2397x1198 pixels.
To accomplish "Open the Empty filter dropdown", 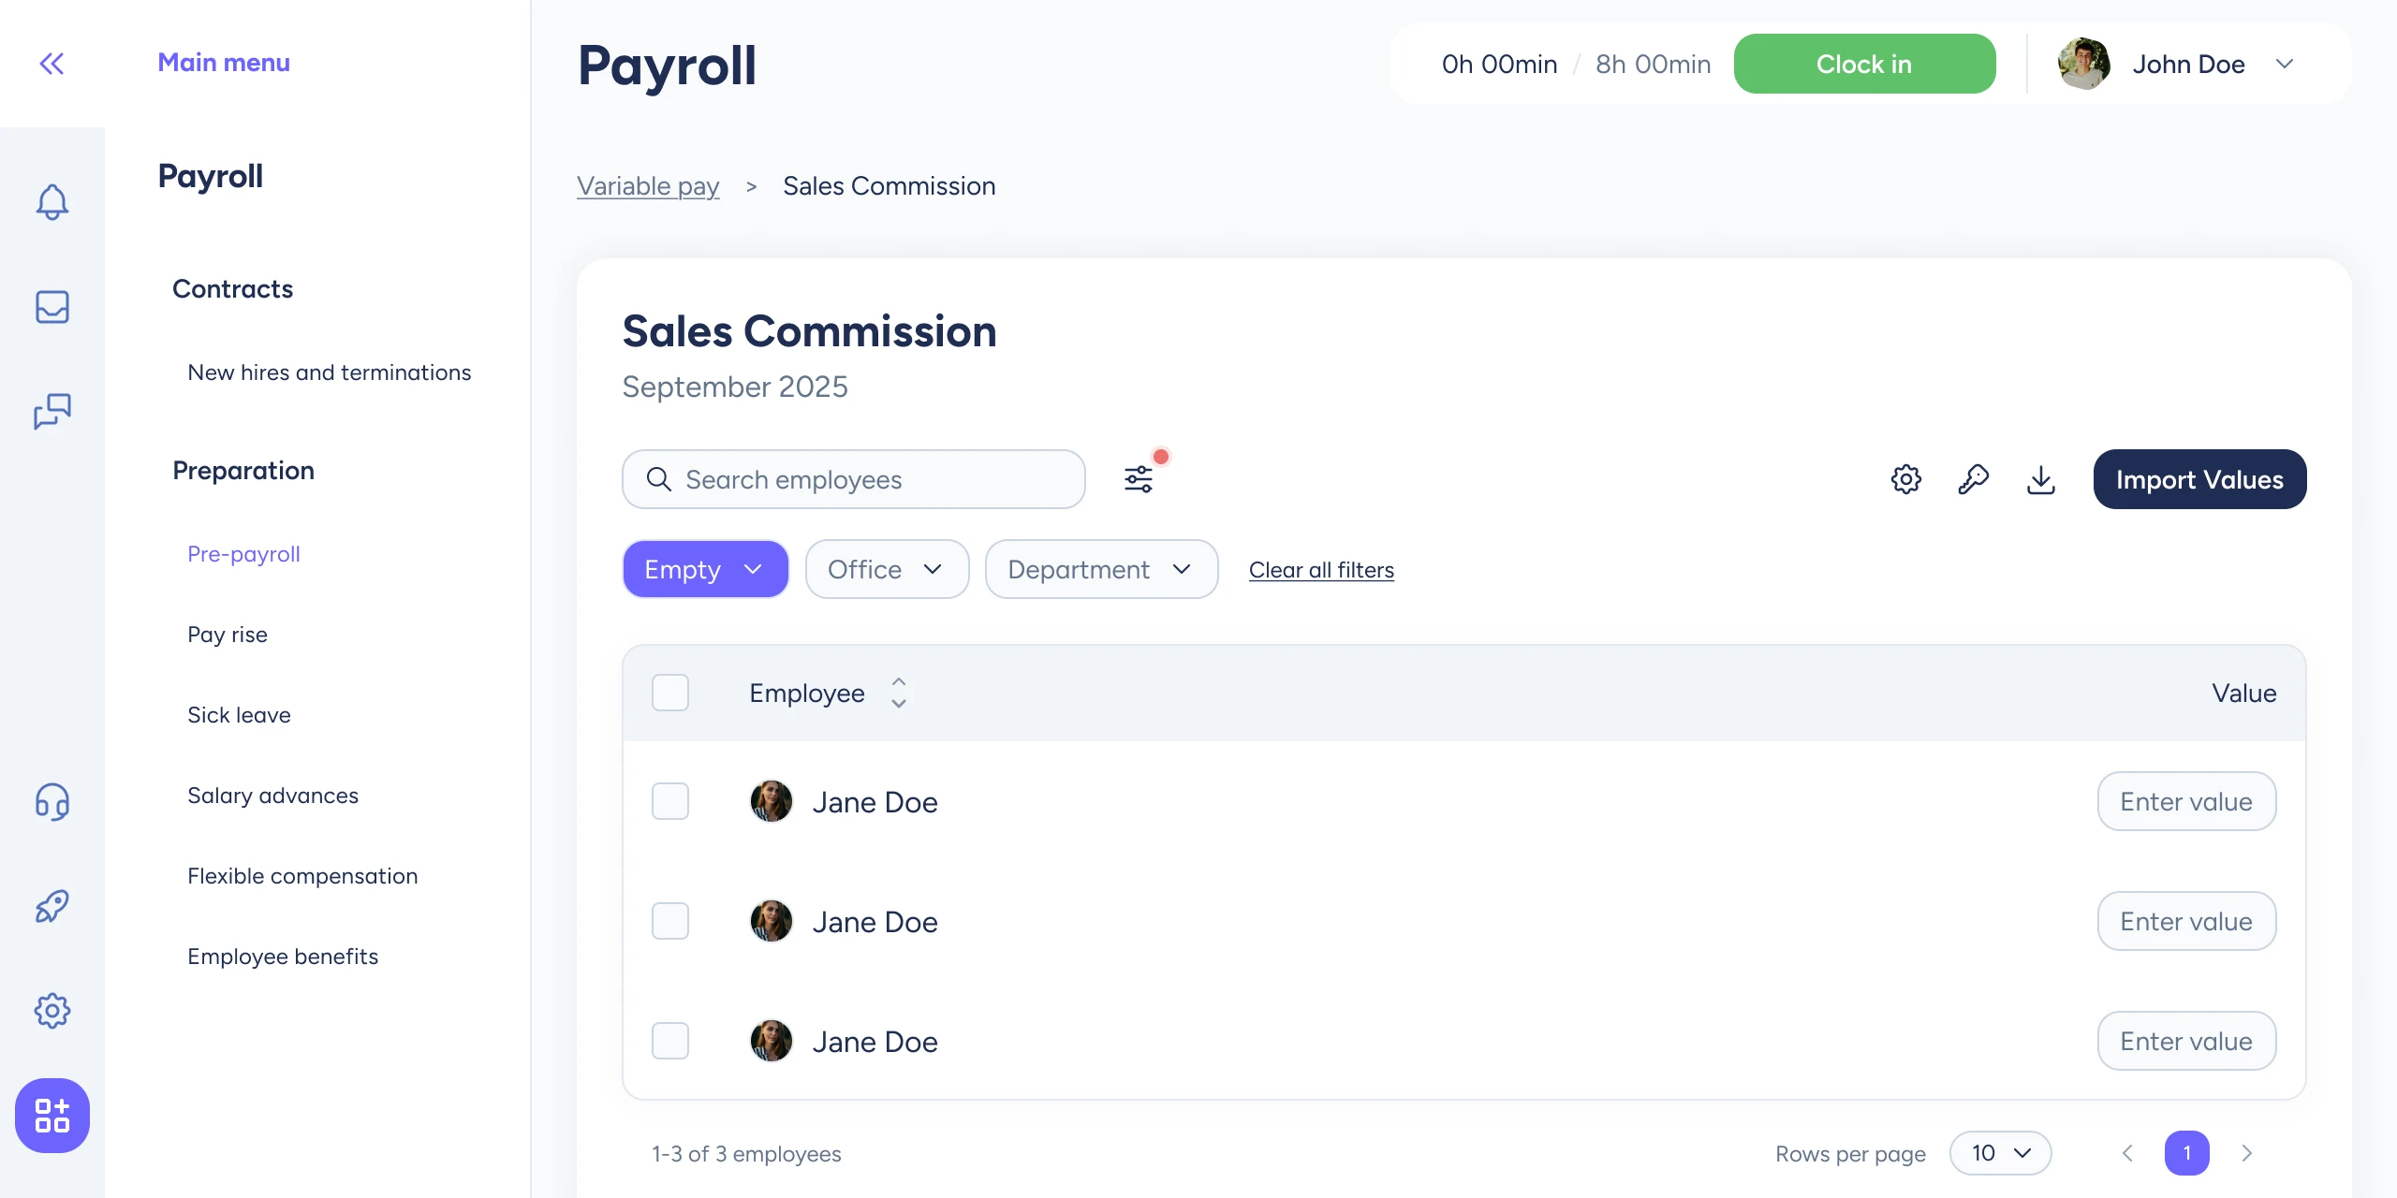I will click(x=705, y=569).
